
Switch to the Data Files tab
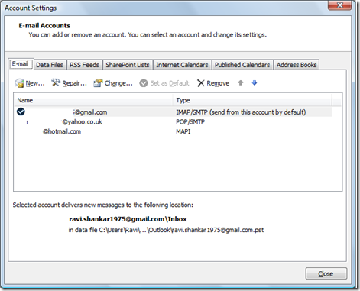50,65
